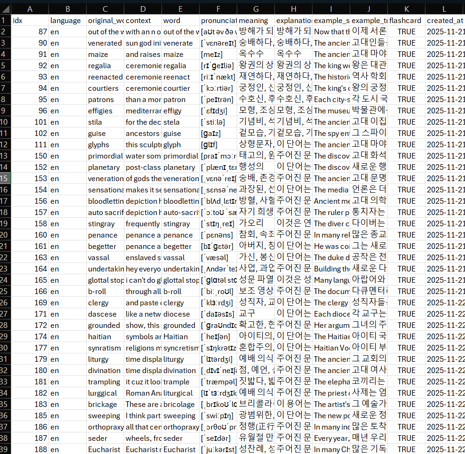Click the "language" header cell
This screenshot has width=465, height=454.
click(67, 20)
